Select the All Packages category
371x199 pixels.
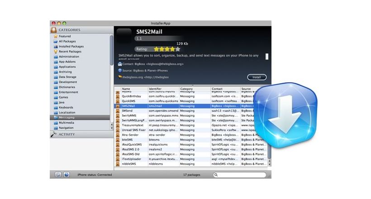pos(67,41)
